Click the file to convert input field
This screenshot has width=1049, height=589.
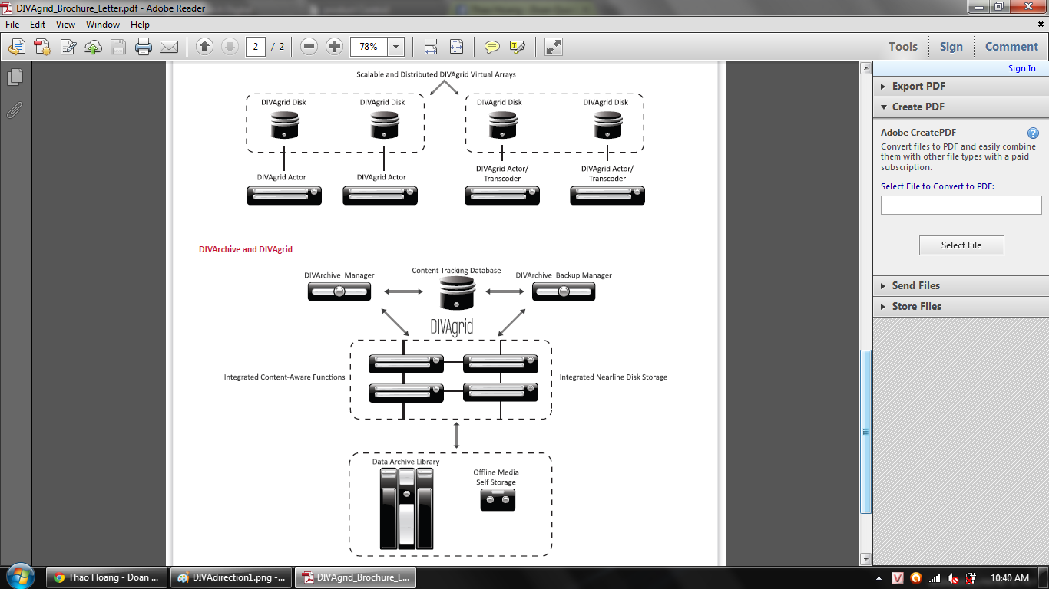[961, 205]
